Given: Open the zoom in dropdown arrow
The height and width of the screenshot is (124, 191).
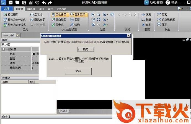Looking at the screenshot, I should (x=107, y=15).
